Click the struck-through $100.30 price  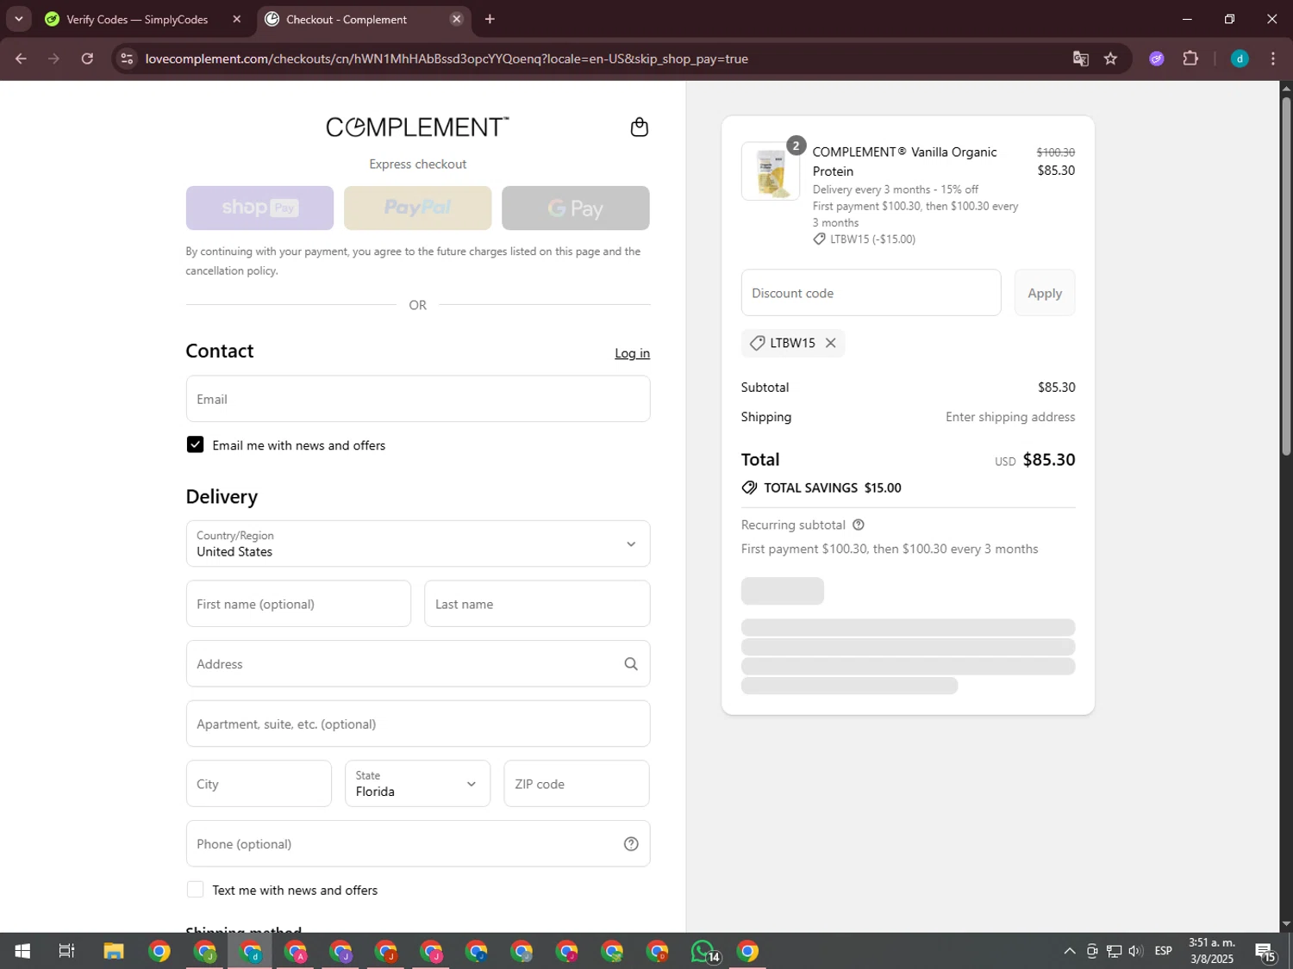[1055, 152]
